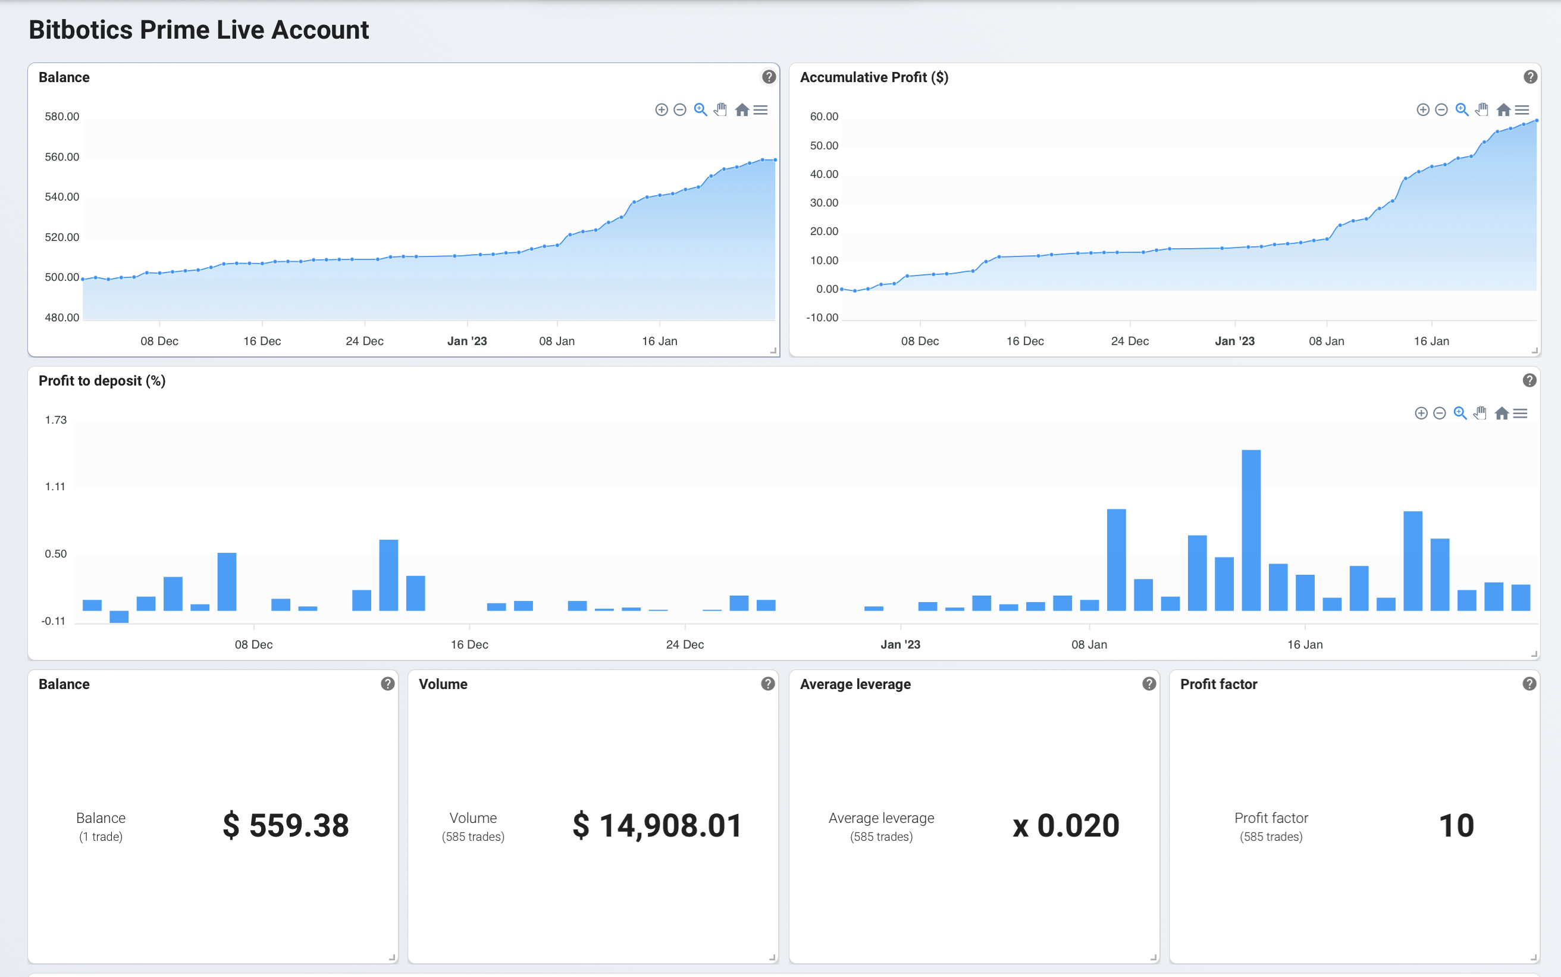Screen dimensions: 1561x977
Task: Click resize handle of Balance chart panel
Action: coord(773,351)
